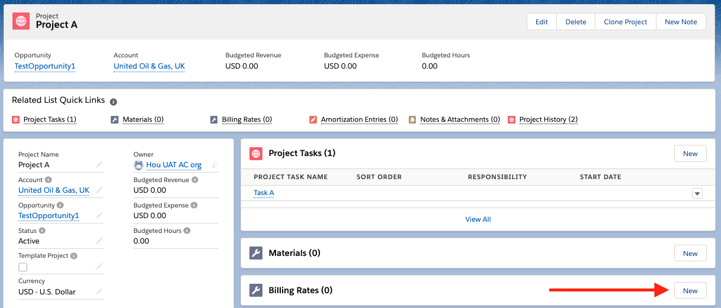This screenshot has width=721, height=308.
Task: Show help for the Account field
Action: pyautogui.click(x=49, y=180)
